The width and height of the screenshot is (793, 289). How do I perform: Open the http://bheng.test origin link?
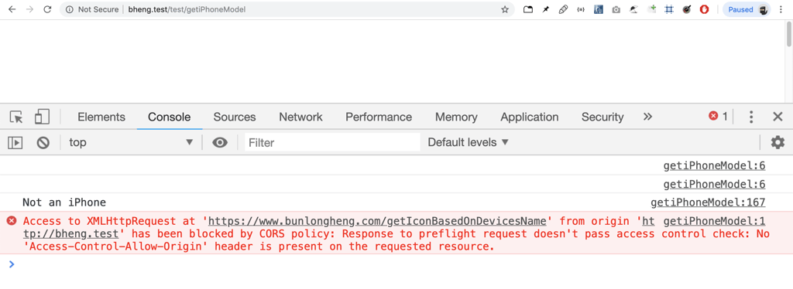(x=70, y=234)
